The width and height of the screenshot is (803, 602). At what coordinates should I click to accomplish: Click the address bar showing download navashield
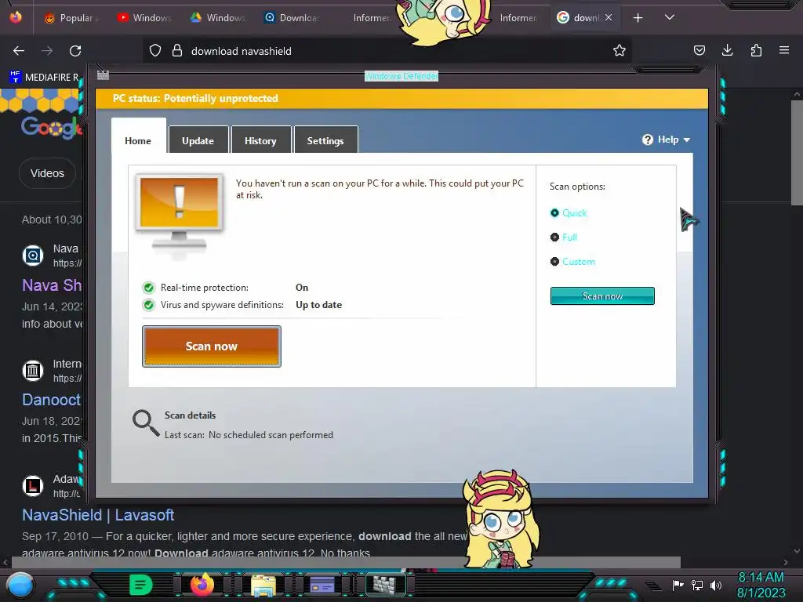point(387,51)
